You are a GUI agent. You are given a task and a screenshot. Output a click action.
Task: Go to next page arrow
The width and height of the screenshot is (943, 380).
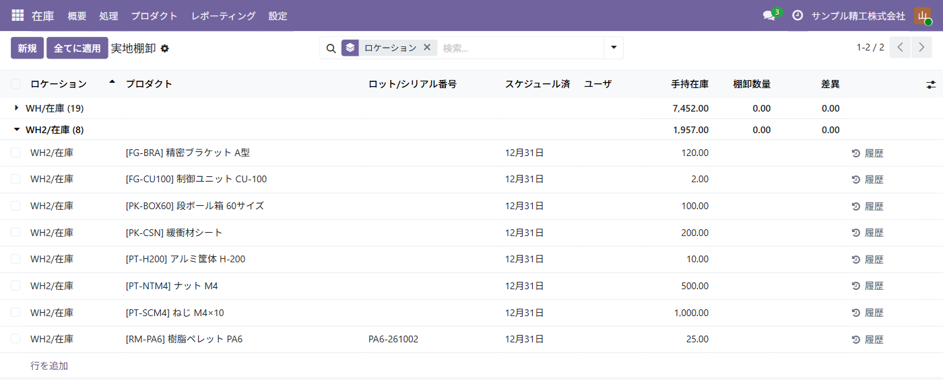pyautogui.click(x=921, y=48)
